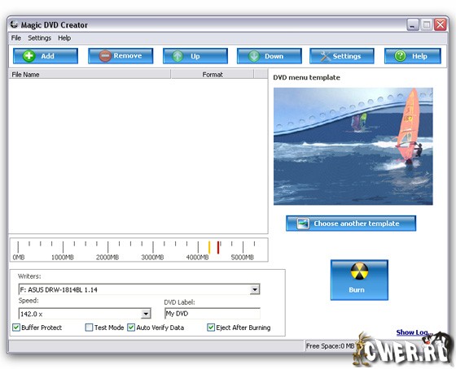The height and width of the screenshot is (369, 456).
Task: Close the Magic DVD Creator window
Action: (441, 24)
